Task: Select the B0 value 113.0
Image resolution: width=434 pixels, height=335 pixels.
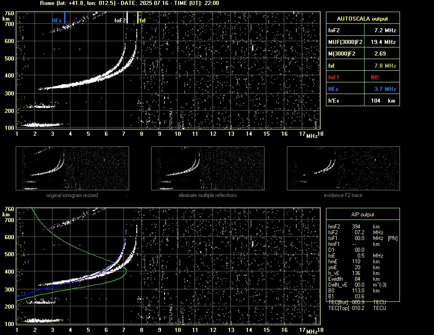Action: (358, 291)
